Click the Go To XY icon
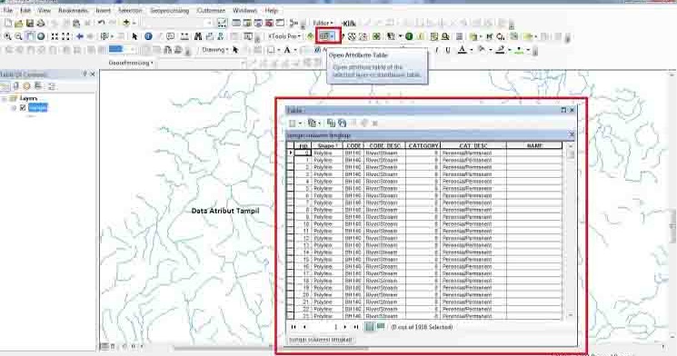677x356 pixels. (x=221, y=36)
